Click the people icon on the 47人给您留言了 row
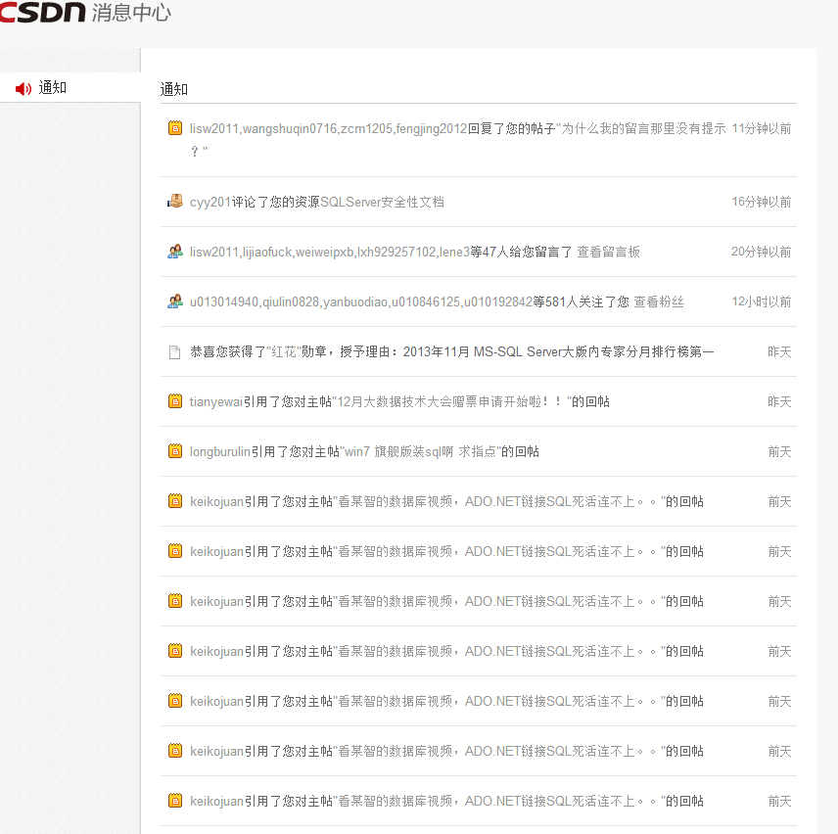 tap(175, 252)
